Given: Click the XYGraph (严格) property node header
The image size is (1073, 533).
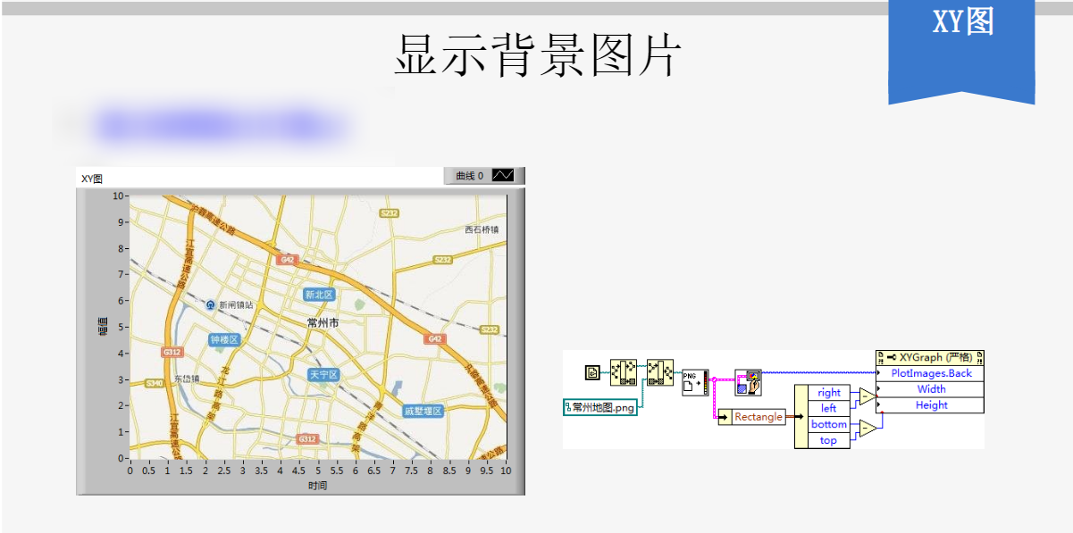Looking at the screenshot, I should point(930,357).
